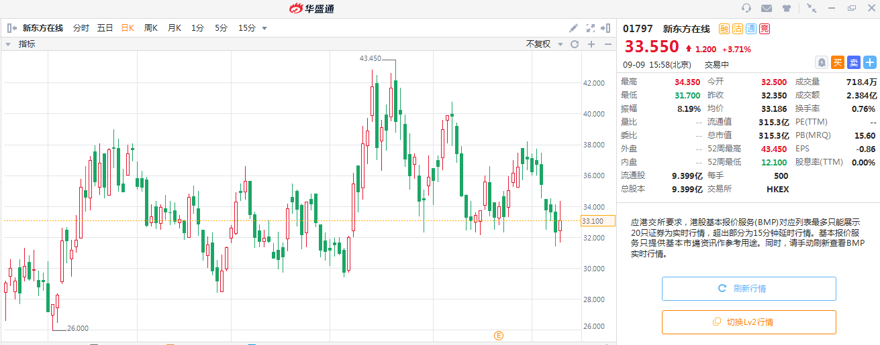Viewport: 880px width, 345px height.
Task: Click current price 33.550
Action: 652,46
